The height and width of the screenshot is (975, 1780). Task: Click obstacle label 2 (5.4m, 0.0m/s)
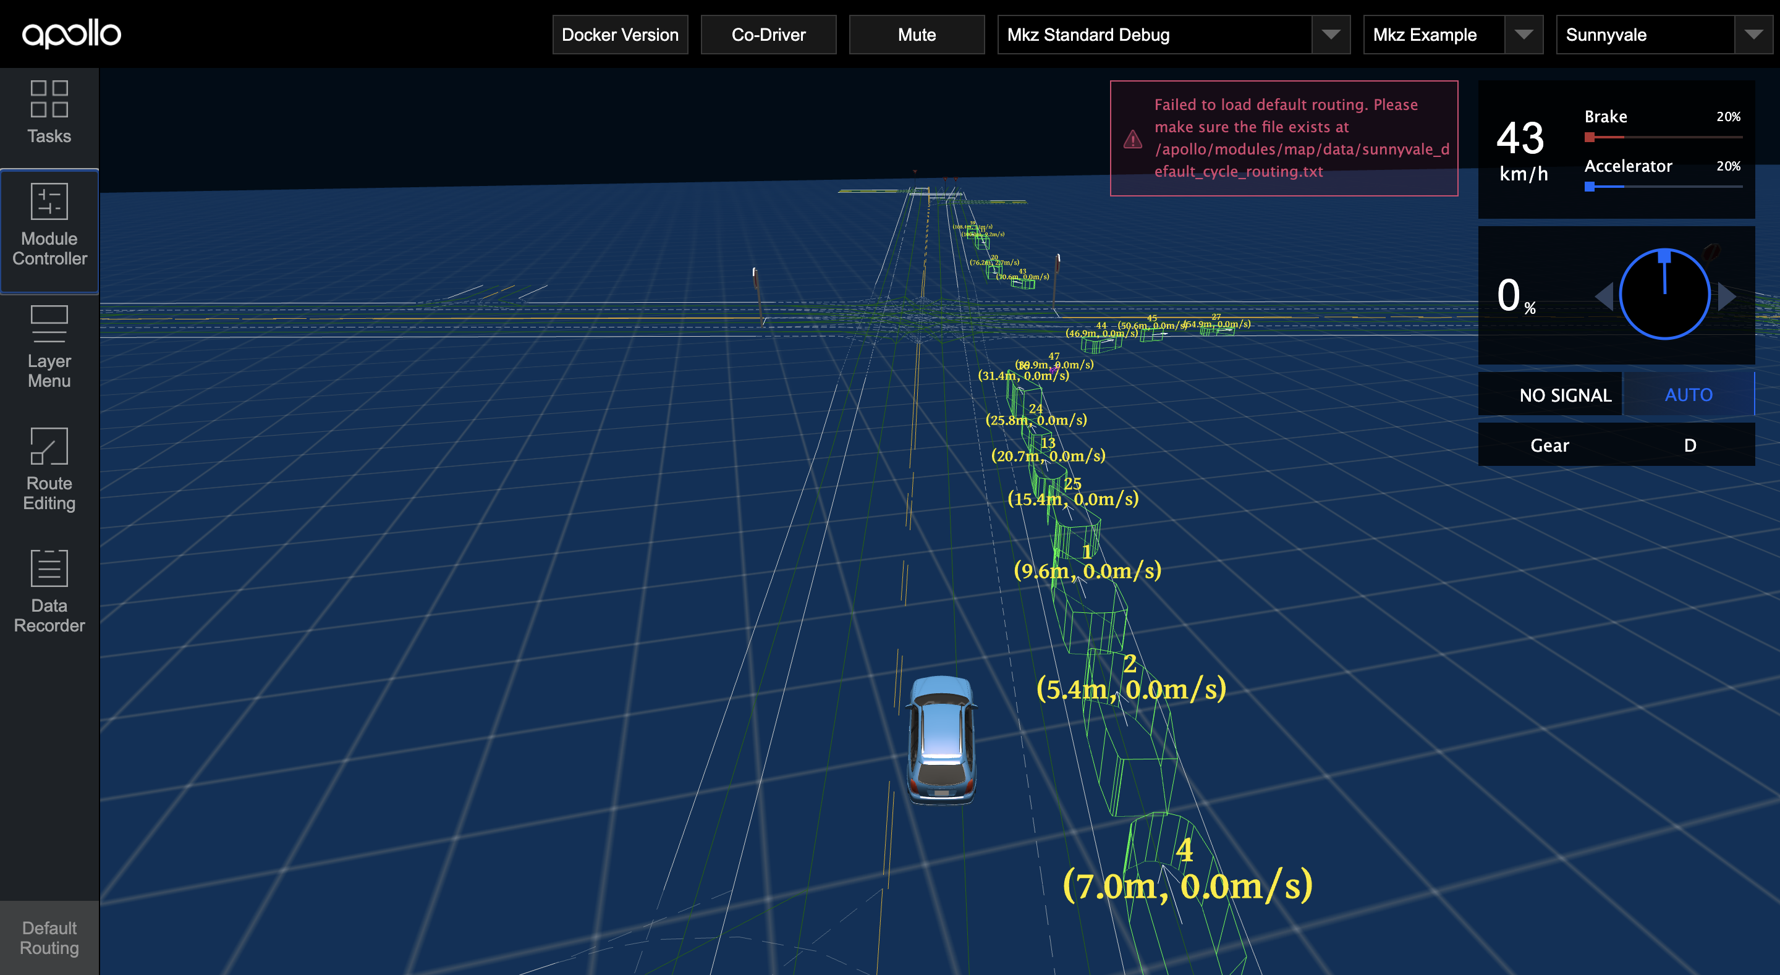coord(1131,678)
